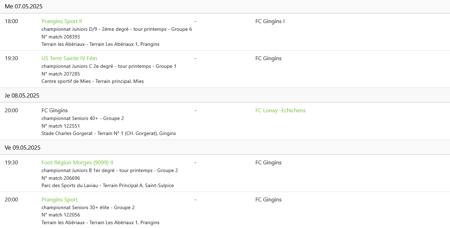Follow the FC Lonay -Echichens link
450x228 pixels.
pyautogui.click(x=281, y=111)
